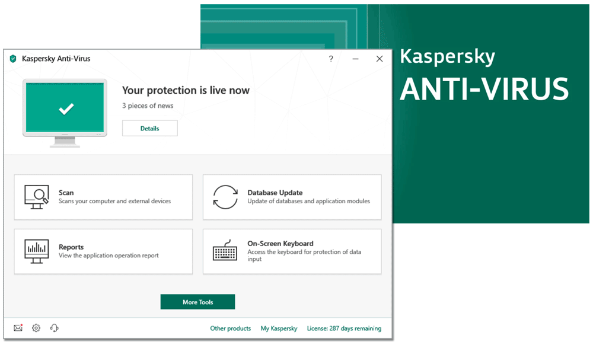Select the protected computer monitor graphic
Viewport: 593px width, 345px height.
click(65, 110)
